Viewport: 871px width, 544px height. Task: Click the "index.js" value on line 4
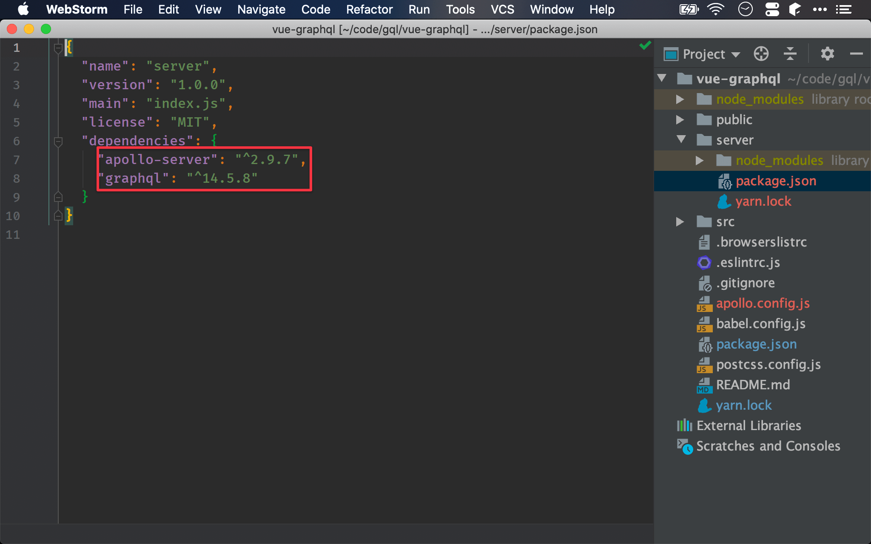pos(186,104)
